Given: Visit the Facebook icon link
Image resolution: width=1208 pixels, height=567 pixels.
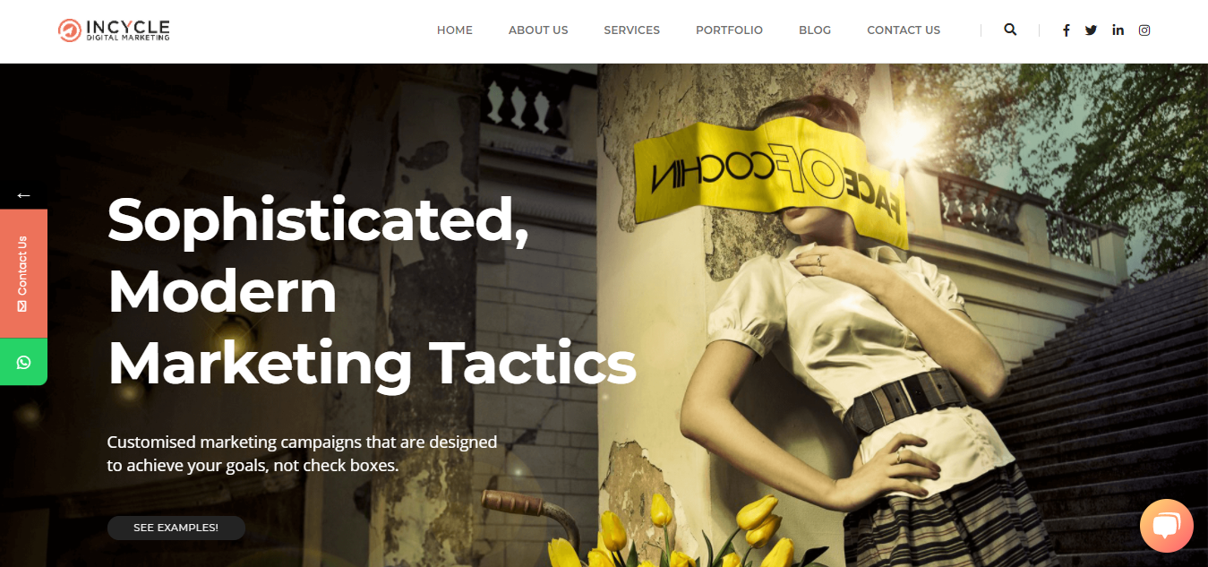Looking at the screenshot, I should 1067,30.
